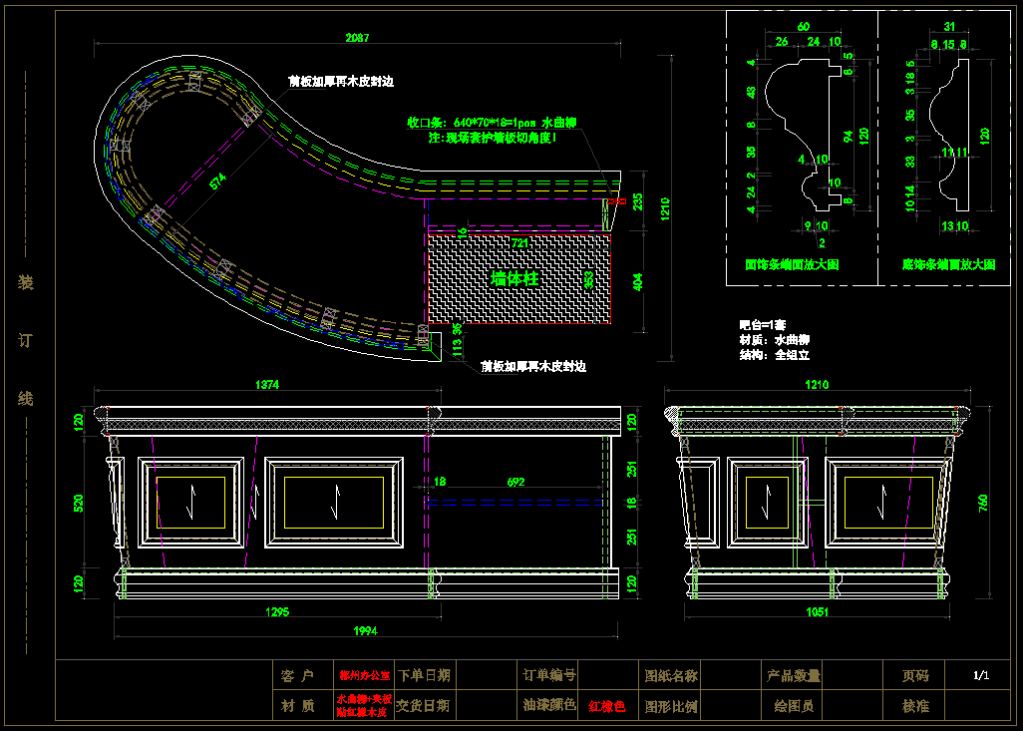Click the large yellow window panel in the front elevation
The height and width of the screenshot is (731, 1023).
click(x=334, y=503)
